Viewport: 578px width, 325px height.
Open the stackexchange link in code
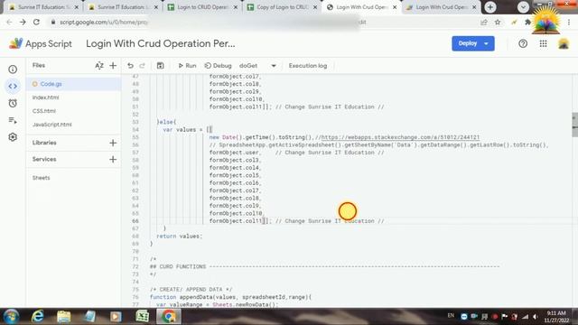[400, 137]
